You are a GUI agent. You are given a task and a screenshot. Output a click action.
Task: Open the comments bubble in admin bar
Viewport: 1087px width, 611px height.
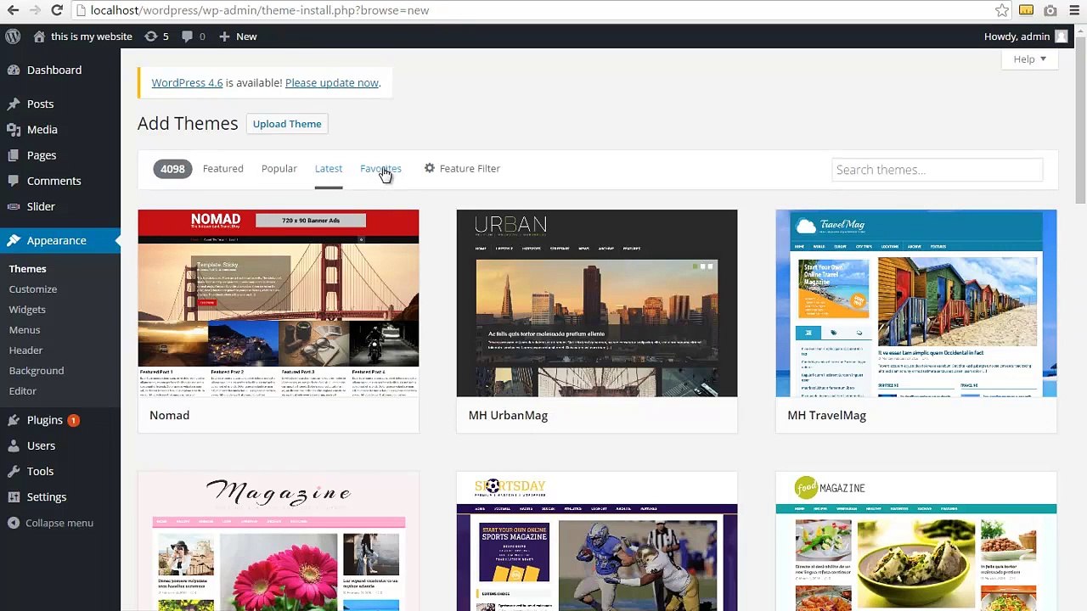pyautogui.click(x=186, y=36)
